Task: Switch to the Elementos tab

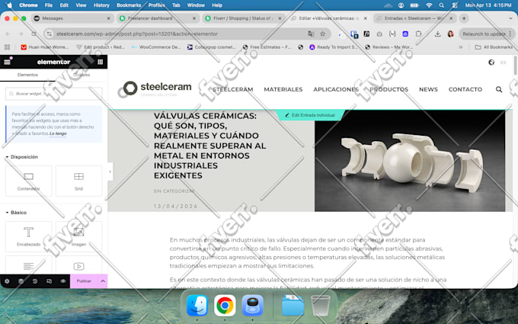Action: (x=27, y=75)
